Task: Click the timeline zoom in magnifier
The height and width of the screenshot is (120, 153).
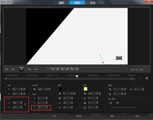Action: click(147, 78)
